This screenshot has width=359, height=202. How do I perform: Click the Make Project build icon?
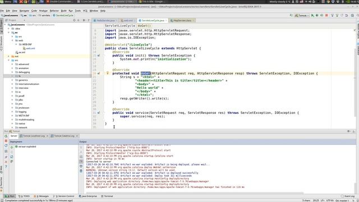click(x=291, y=15)
